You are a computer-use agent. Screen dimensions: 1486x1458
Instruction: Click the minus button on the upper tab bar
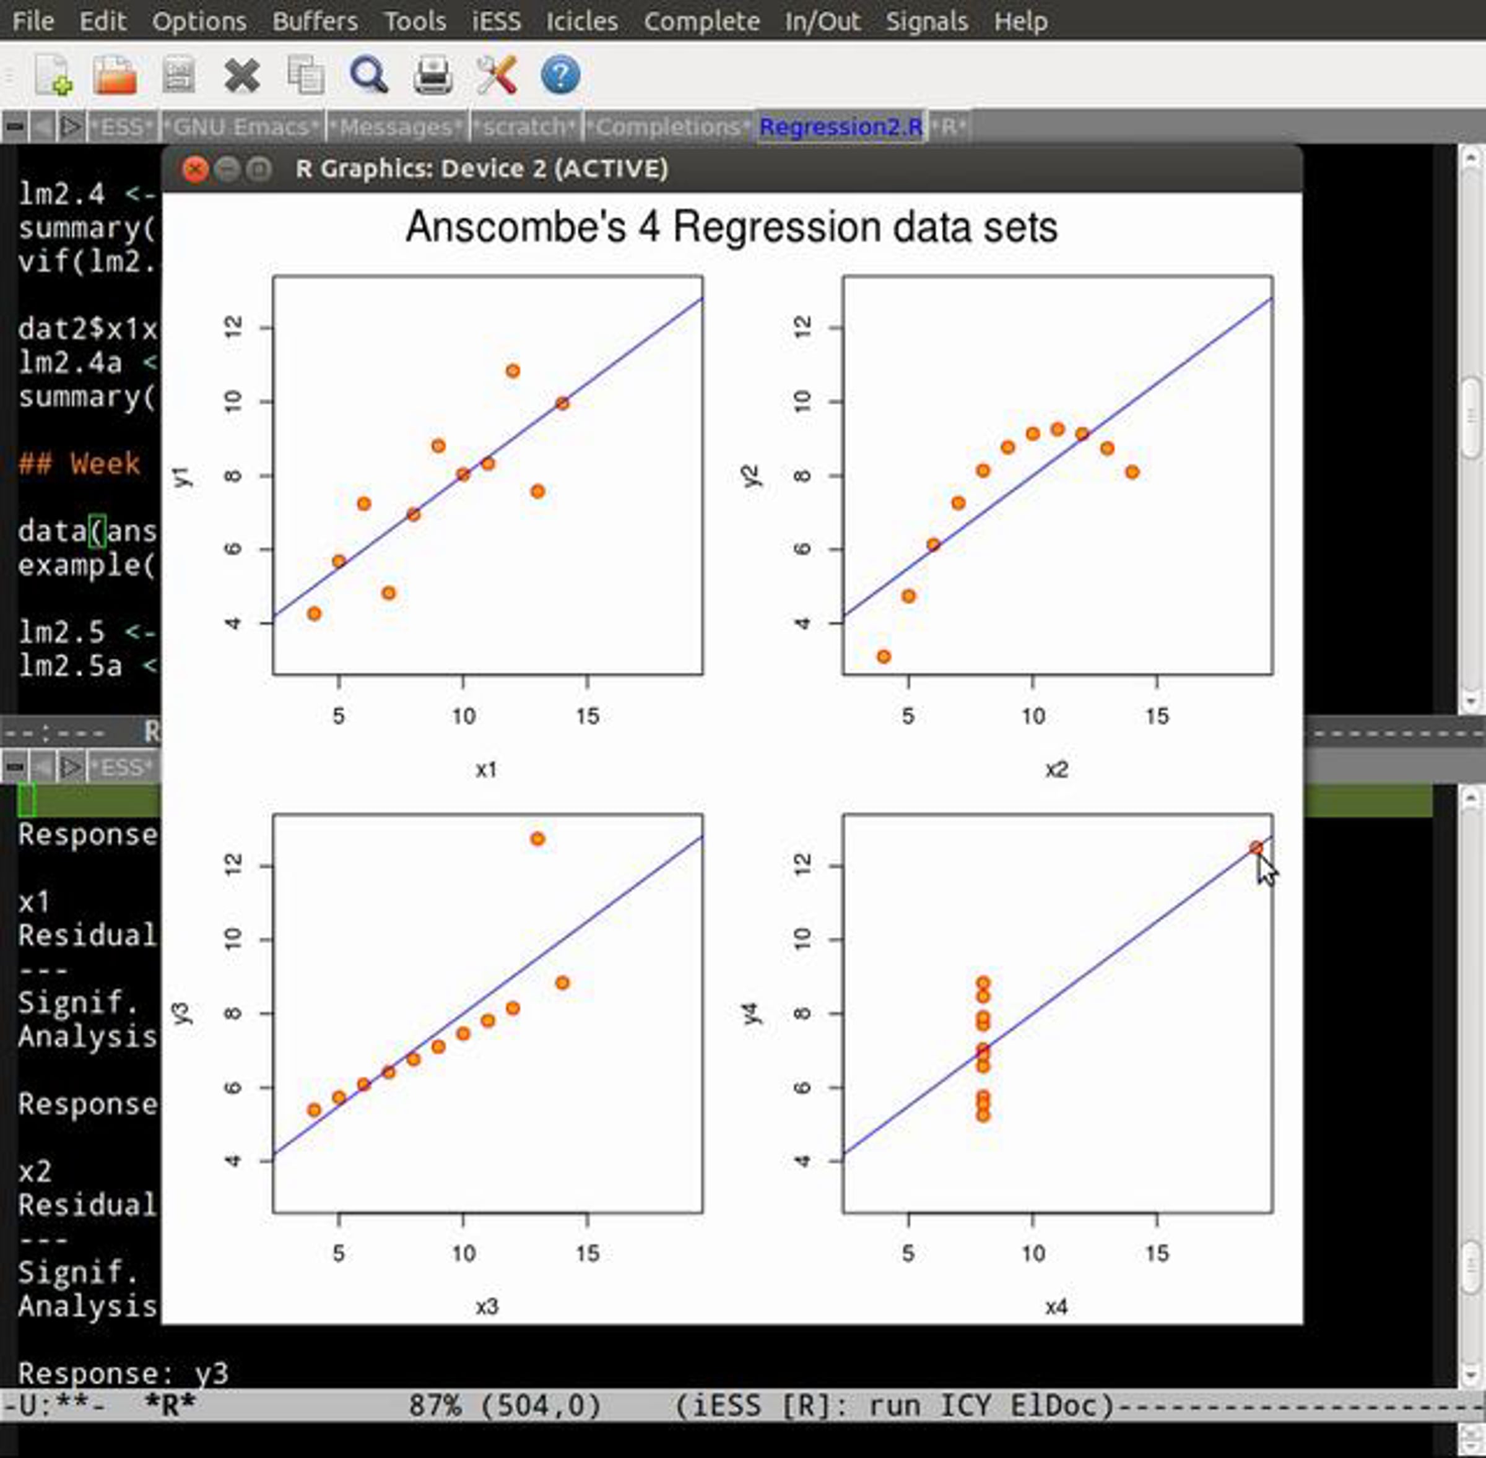click(15, 126)
